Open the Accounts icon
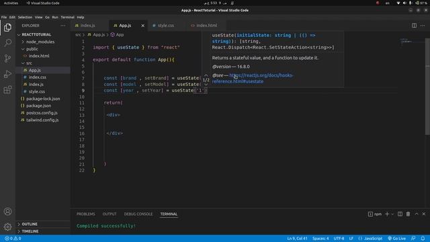The image size is (430, 242). click(x=7, y=212)
